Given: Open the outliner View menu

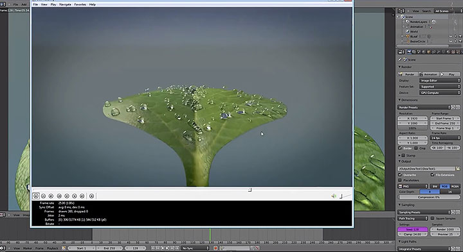Looking at the screenshot, I should 416,11.
